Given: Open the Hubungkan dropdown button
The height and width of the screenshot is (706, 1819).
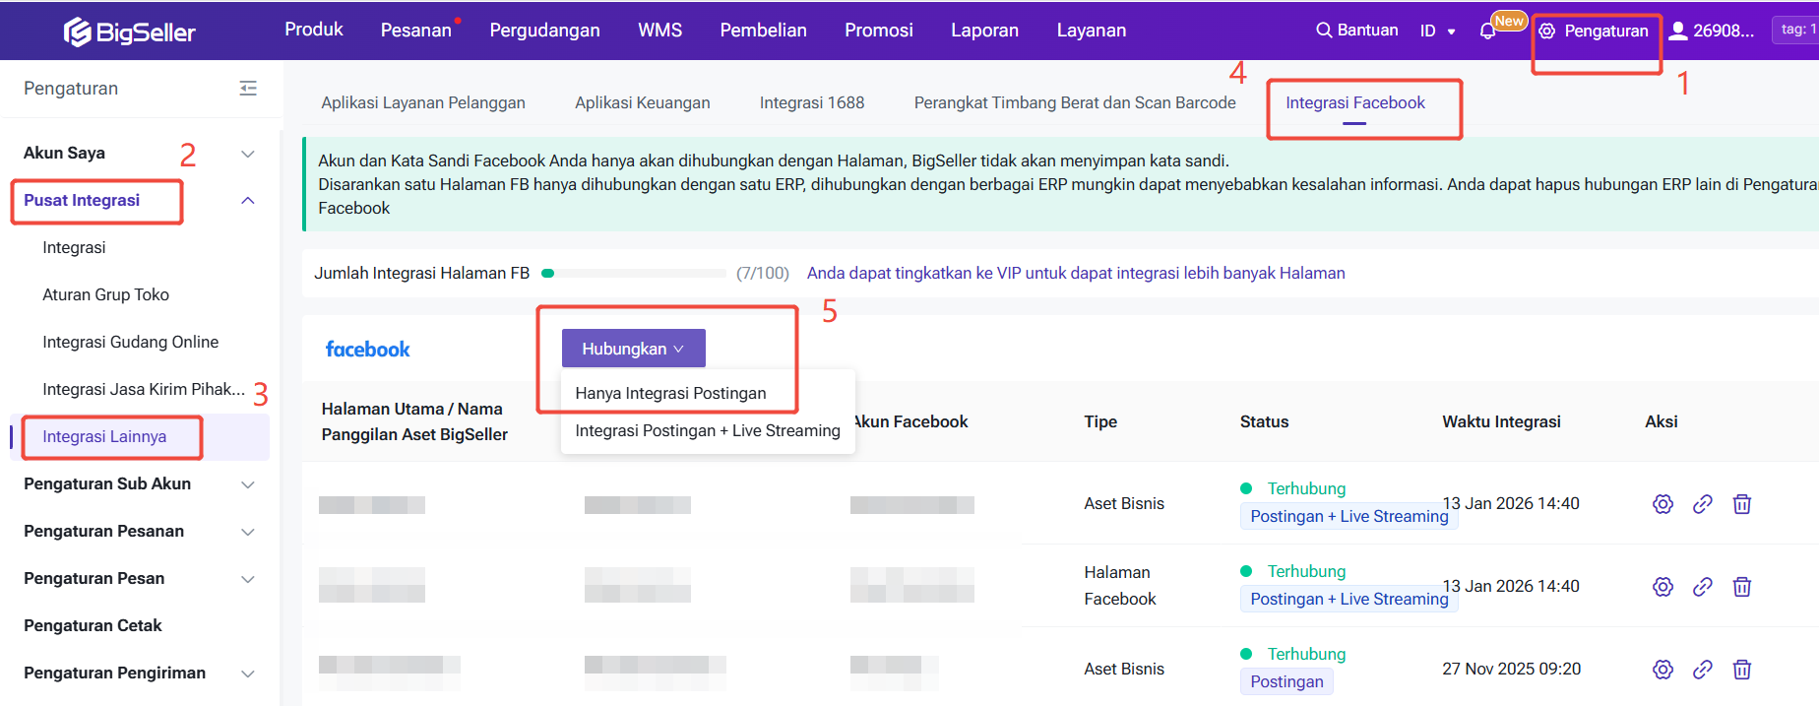Looking at the screenshot, I should [633, 349].
